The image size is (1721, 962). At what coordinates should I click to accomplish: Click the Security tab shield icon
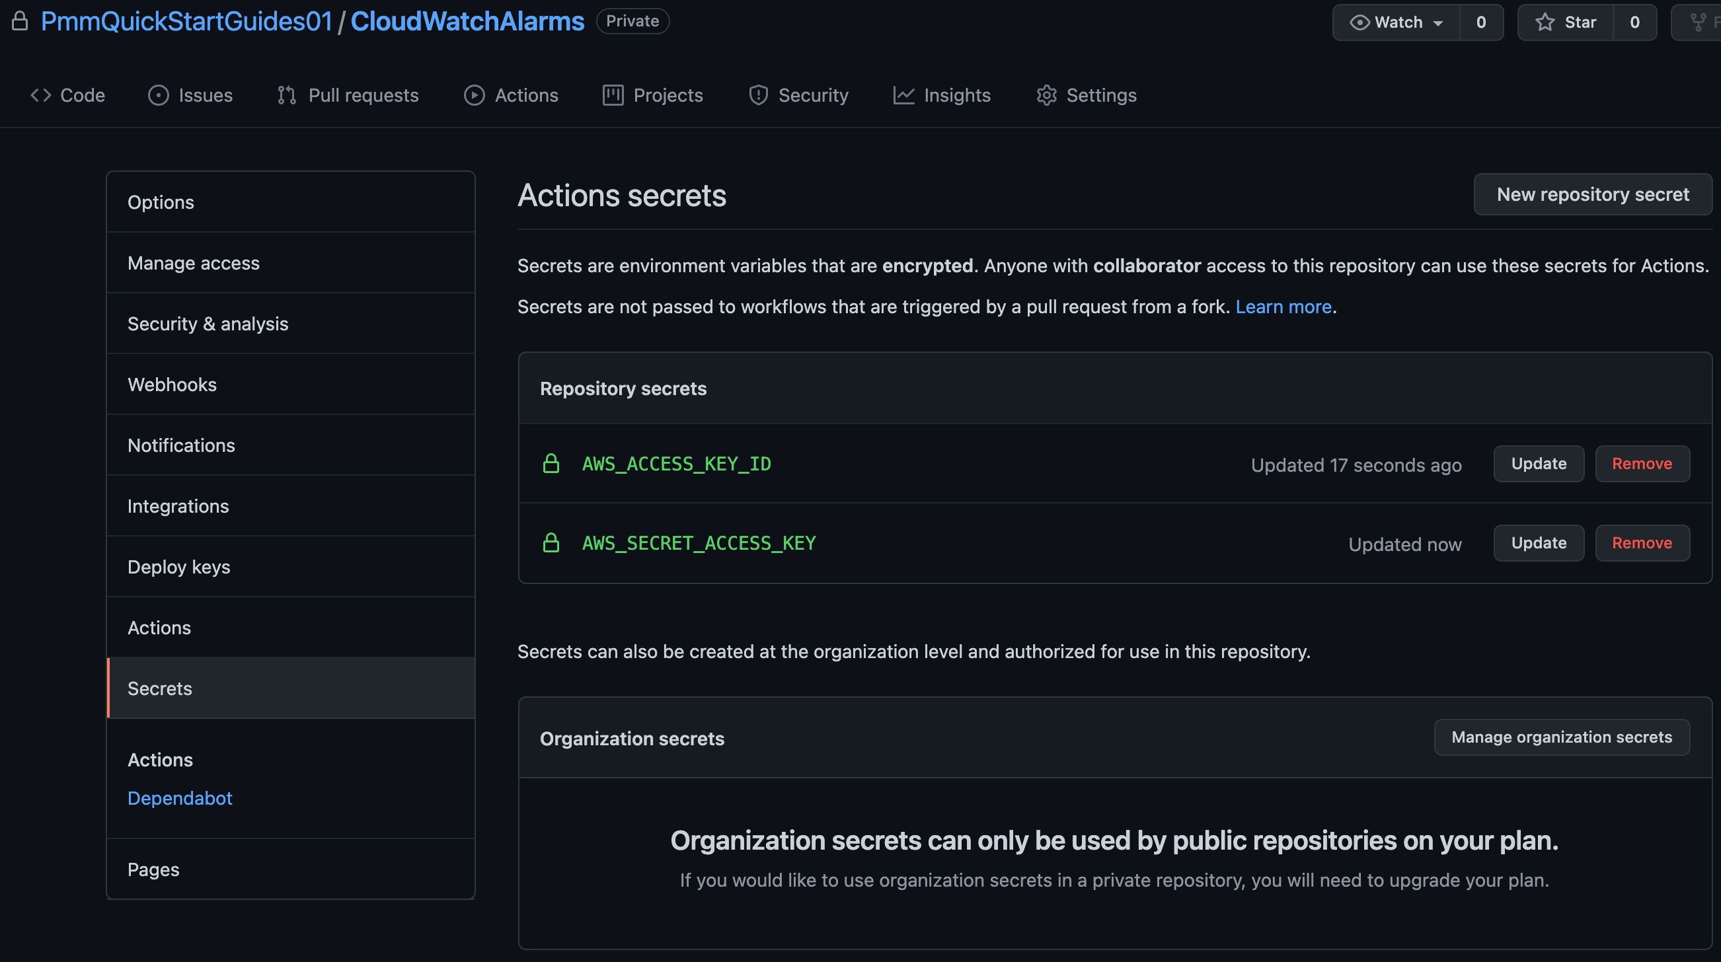[757, 94]
